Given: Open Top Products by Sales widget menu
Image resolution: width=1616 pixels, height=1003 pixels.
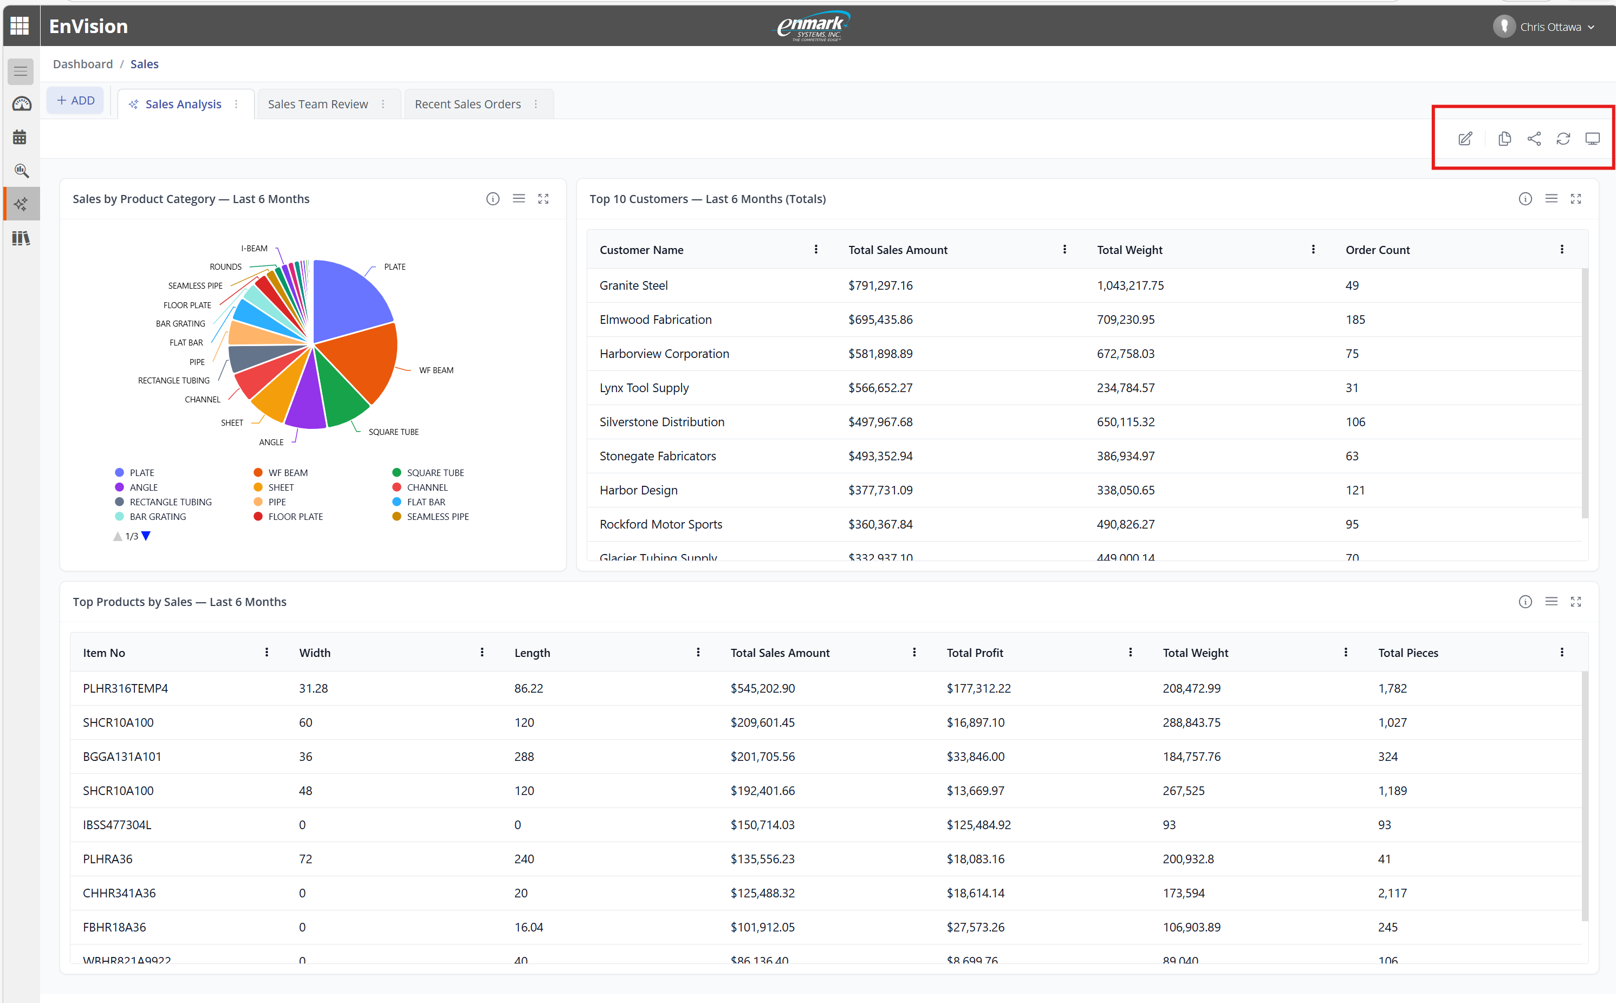Looking at the screenshot, I should tap(1551, 601).
